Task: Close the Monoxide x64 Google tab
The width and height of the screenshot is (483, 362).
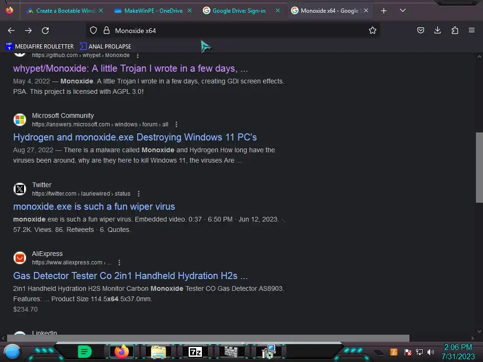Action: (x=366, y=11)
